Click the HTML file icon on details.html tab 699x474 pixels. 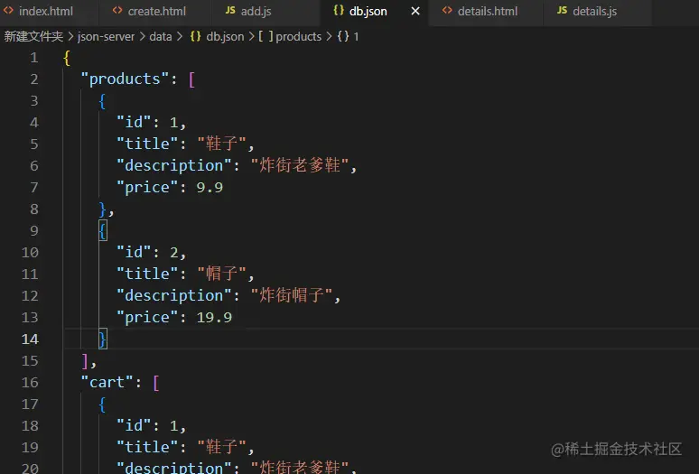447,10
